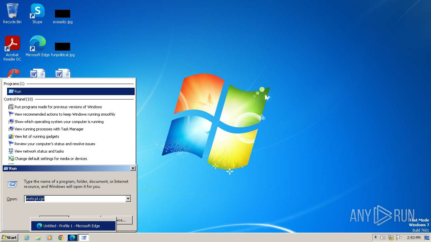Click the Show desktop button
This screenshot has width=431, height=242.
point(427,238)
